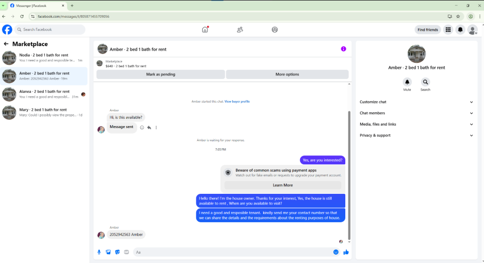Open Chrome three-dot menu
The height and width of the screenshot is (263, 484).
(x=480, y=16)
